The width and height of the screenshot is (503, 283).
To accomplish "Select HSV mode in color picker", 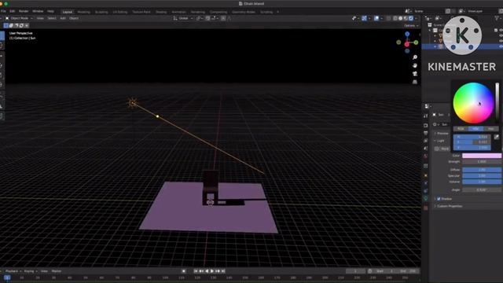I will (475, 129).
